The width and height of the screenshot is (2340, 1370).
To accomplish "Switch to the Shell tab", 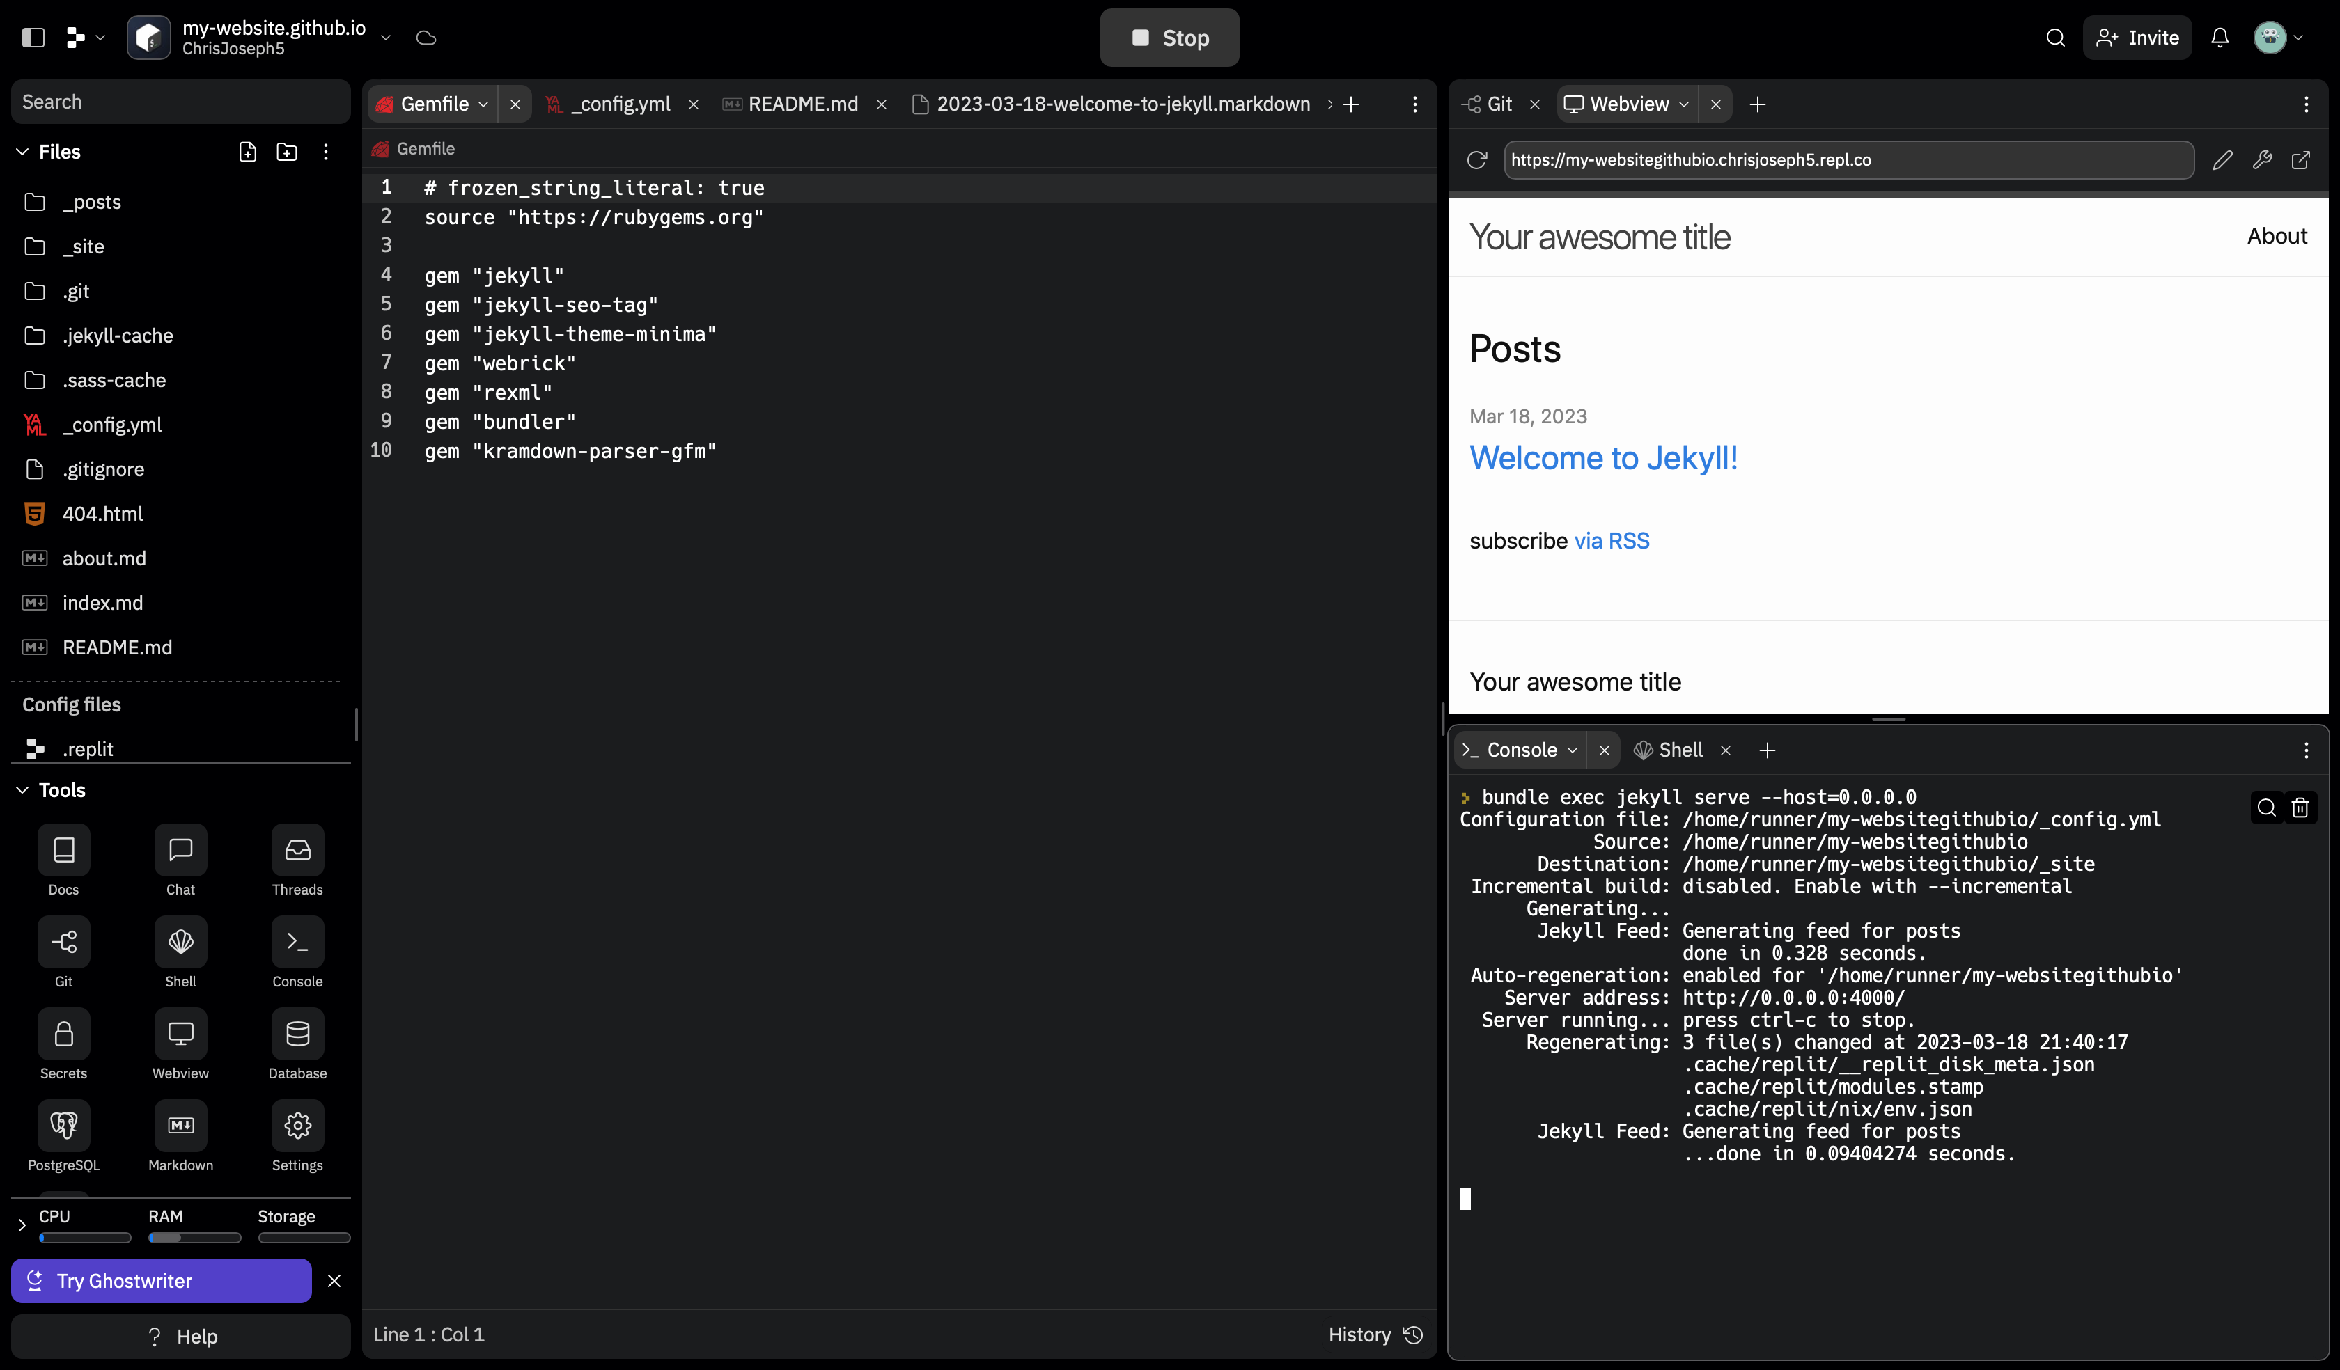I will pos(1669,750).
